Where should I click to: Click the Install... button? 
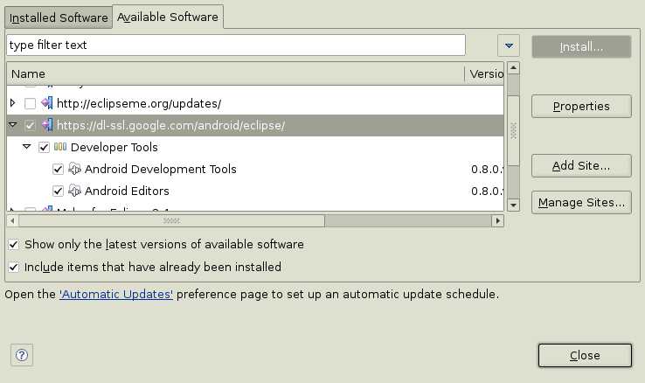point(581,47)
